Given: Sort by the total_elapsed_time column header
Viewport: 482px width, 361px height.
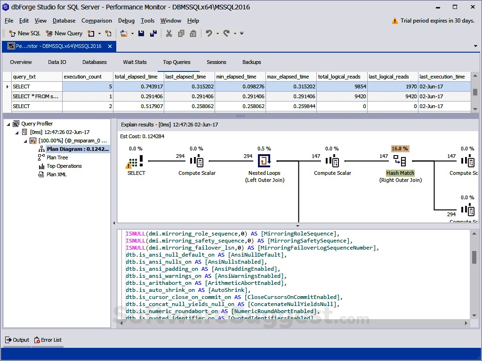Looking at the screenshot, I should 137,77.
